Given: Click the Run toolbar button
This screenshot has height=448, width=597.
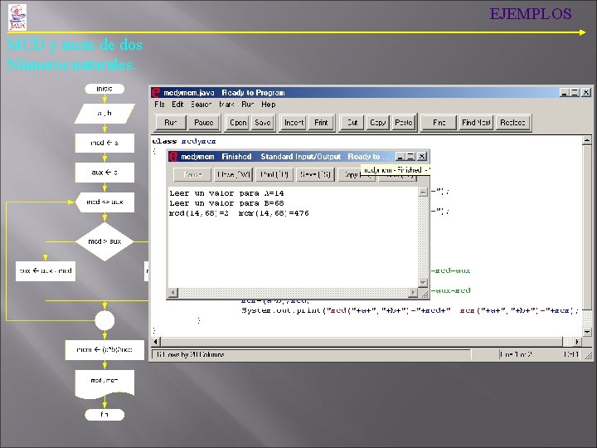Looking at the screenshot, I should tap(171, 123).
